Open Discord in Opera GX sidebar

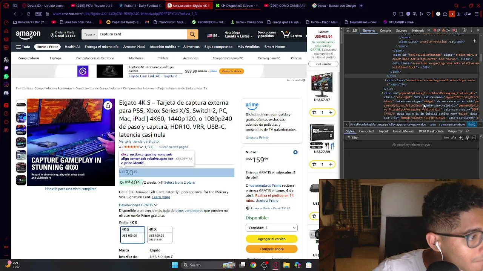tap(6, 93)
